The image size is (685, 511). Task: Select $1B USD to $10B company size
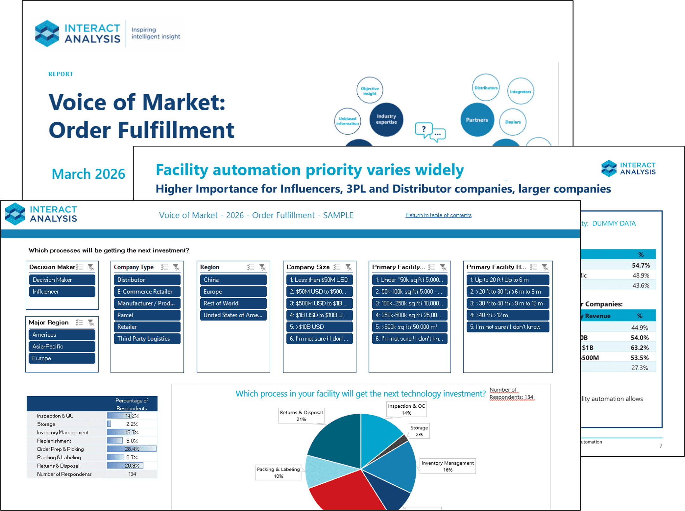point(319,315)
